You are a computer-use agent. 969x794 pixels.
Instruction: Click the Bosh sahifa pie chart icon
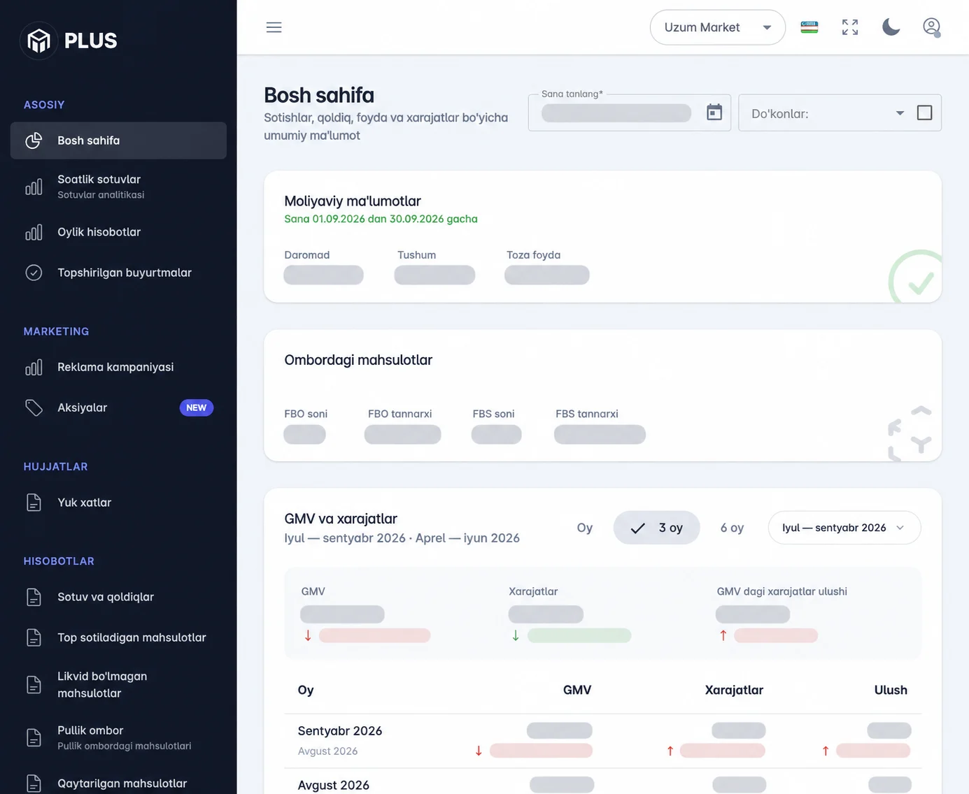pos(34,140)
